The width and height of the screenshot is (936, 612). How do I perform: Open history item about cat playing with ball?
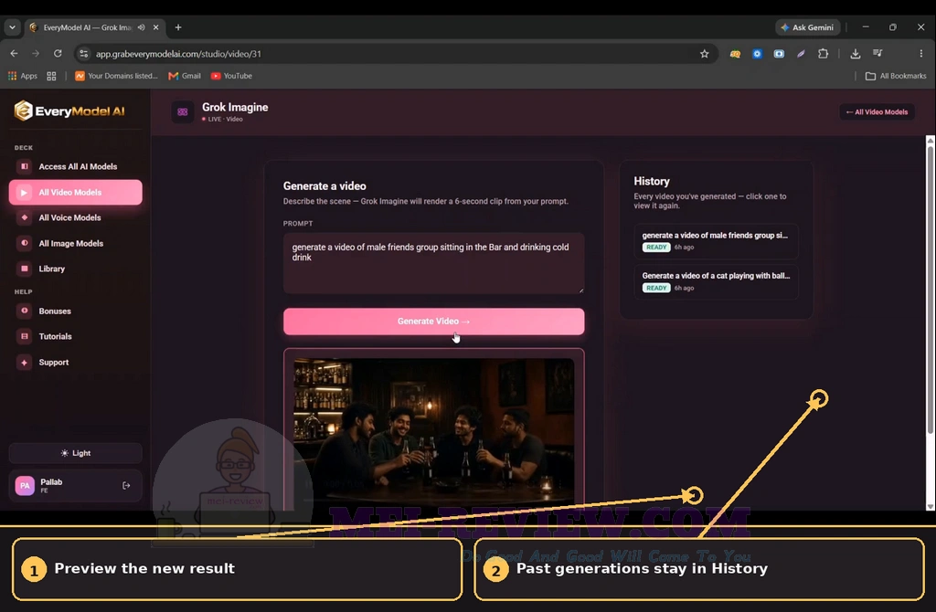(716, 281)
